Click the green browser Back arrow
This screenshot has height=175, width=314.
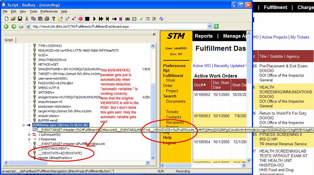6,27
